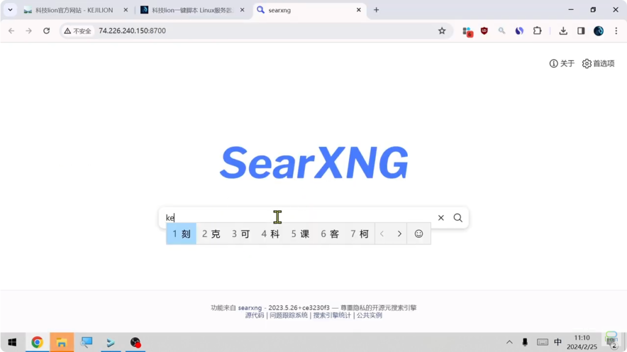
Task: Bookmark this page with the star icon
Action: (441, 31)
